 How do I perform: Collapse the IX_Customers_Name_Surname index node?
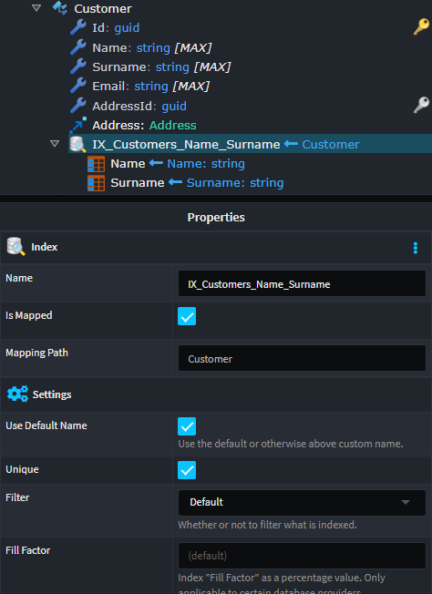[55, 144]
